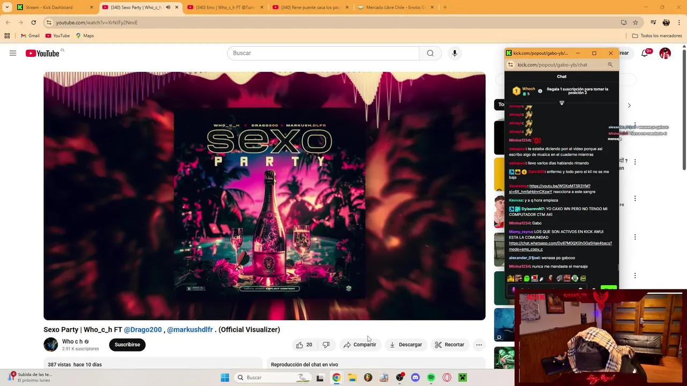Open the Who c h channel name

72,342
